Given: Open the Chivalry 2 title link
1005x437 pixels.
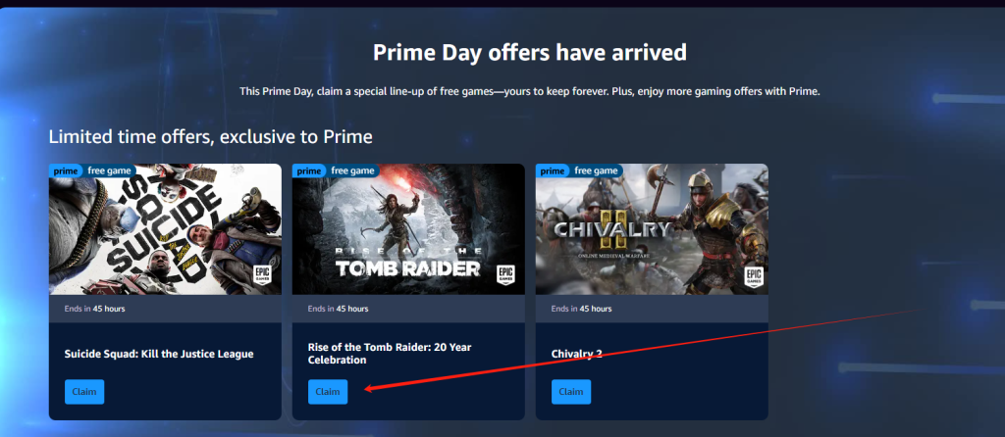Looking at the screenshot, I should click(x=577, y=354).
